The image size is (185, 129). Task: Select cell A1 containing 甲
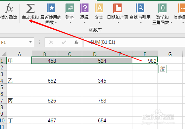[20, 61]
